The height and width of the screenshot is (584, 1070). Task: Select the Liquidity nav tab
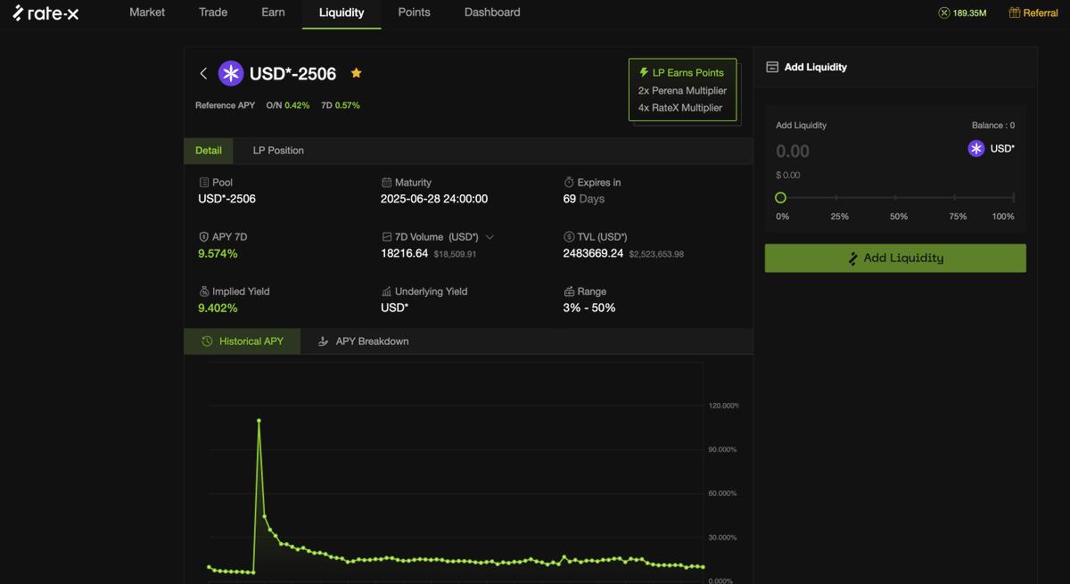pos(342,12)
